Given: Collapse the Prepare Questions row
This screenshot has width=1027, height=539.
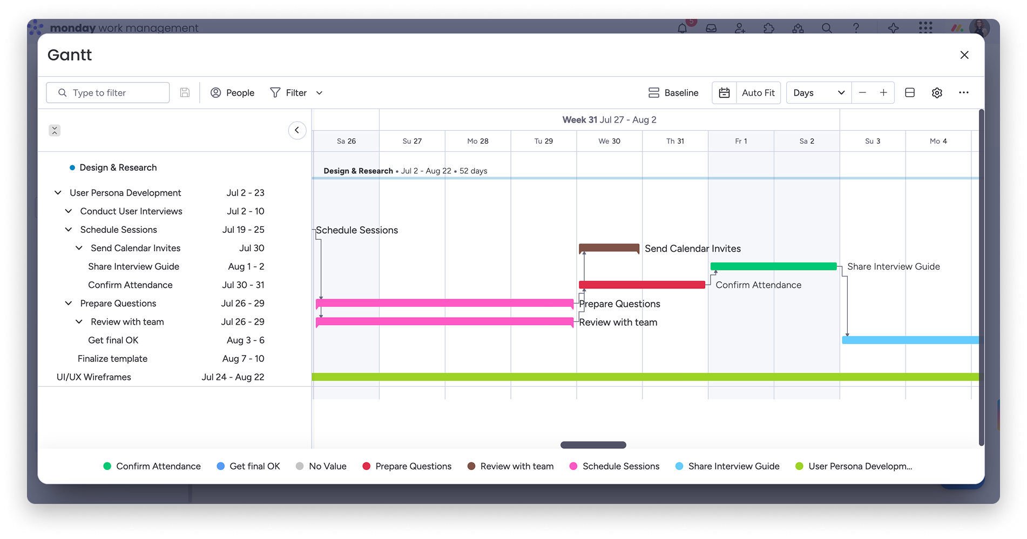Looking at the screenshot, I should 69,304.
